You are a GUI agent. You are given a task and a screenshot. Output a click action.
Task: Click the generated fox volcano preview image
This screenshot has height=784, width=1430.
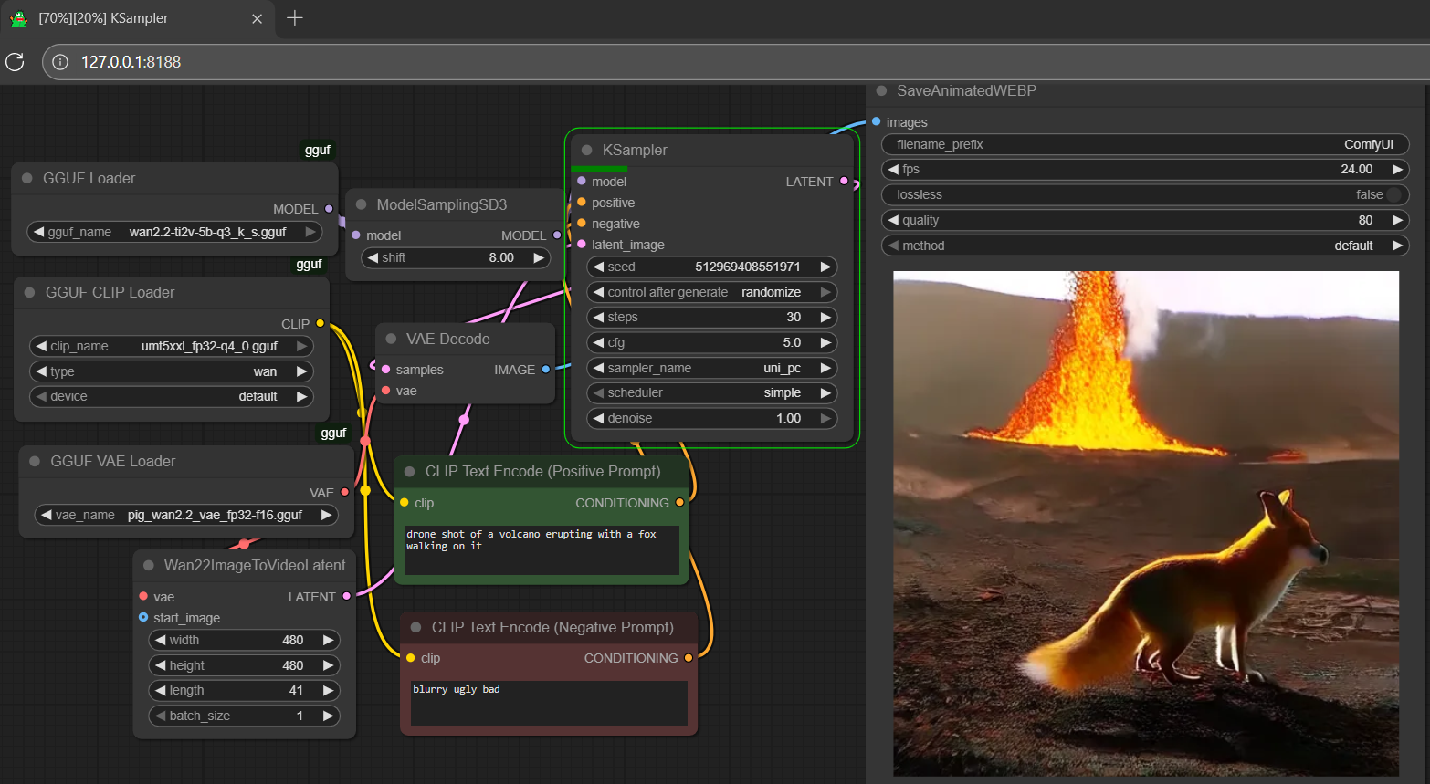1145,523
